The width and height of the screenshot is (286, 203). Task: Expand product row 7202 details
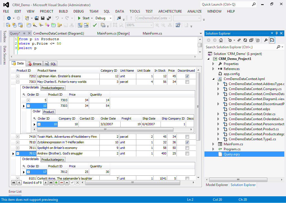(x=18, y=76)
